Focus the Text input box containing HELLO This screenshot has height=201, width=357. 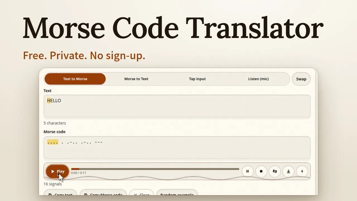click(177, 106)
